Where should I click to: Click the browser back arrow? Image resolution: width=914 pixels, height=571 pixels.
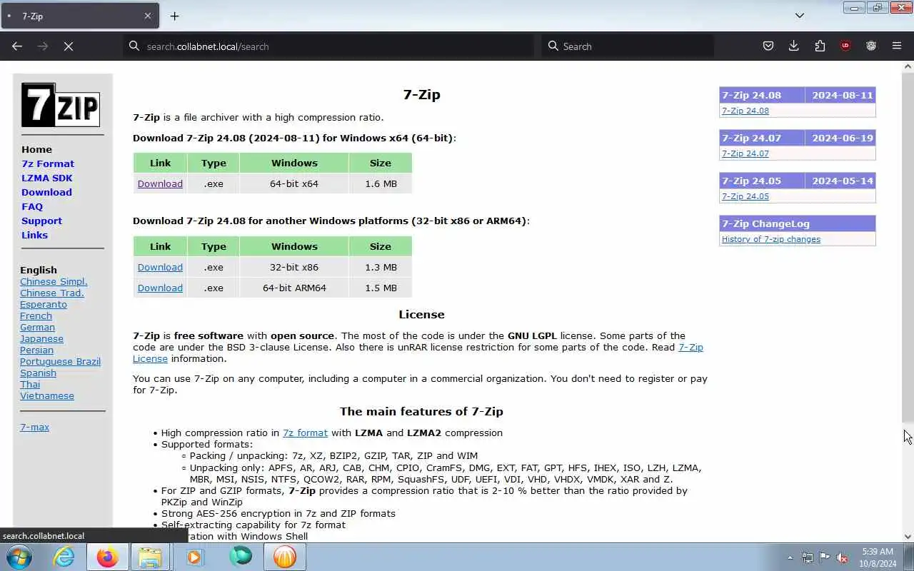click(x=17, y=46)
